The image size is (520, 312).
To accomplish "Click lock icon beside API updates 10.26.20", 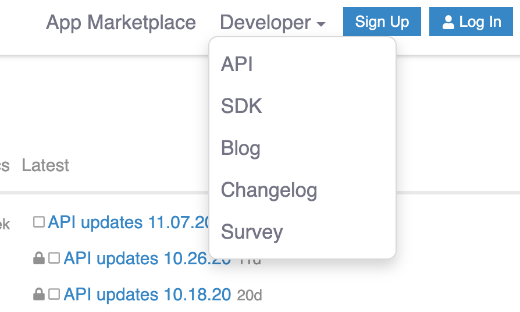I will (x=39, y=258).
